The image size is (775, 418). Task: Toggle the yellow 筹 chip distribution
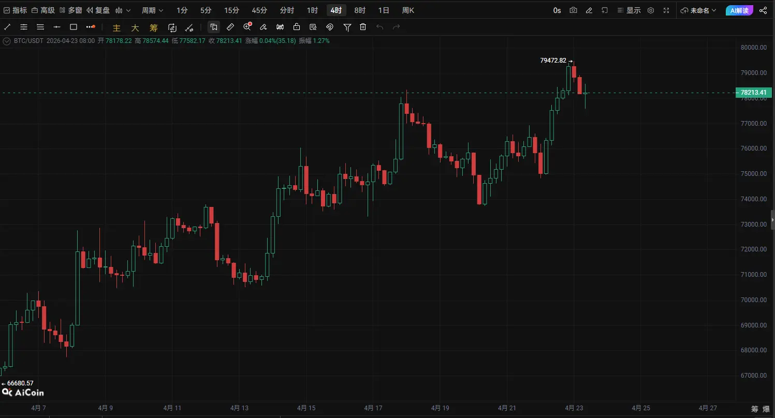[154, 27]
